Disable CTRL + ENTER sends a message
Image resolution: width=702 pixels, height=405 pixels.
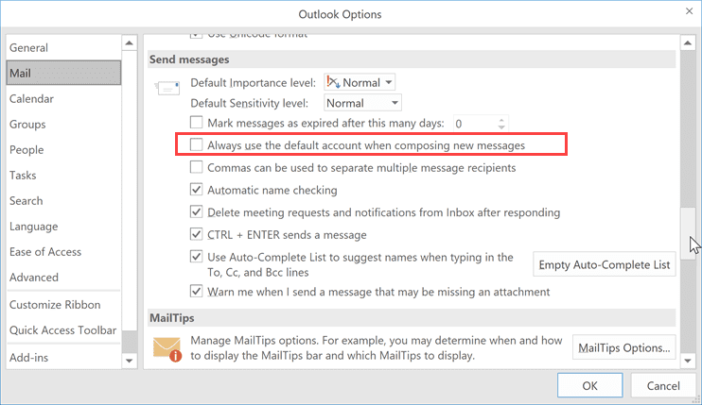(x=196, y=234)
